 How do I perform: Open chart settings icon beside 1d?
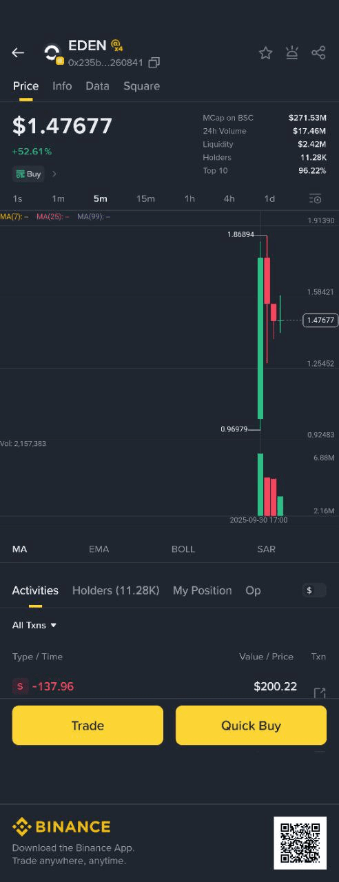[315, 198]
